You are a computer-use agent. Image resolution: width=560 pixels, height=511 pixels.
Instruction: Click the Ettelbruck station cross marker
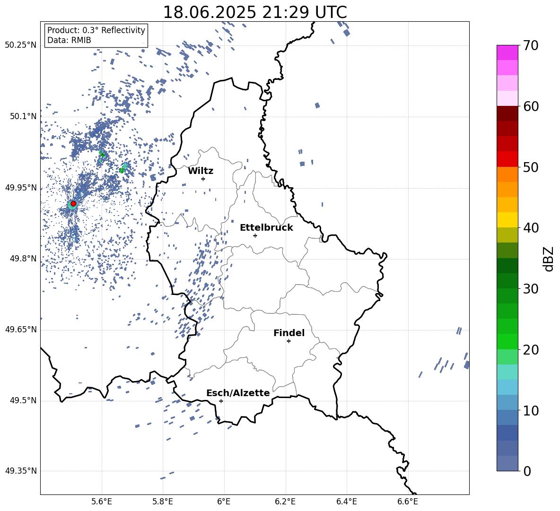[255, 235]
